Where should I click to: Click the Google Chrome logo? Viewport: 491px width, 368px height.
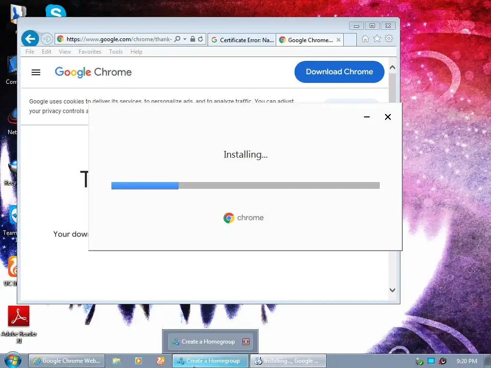tap(94, 72)
